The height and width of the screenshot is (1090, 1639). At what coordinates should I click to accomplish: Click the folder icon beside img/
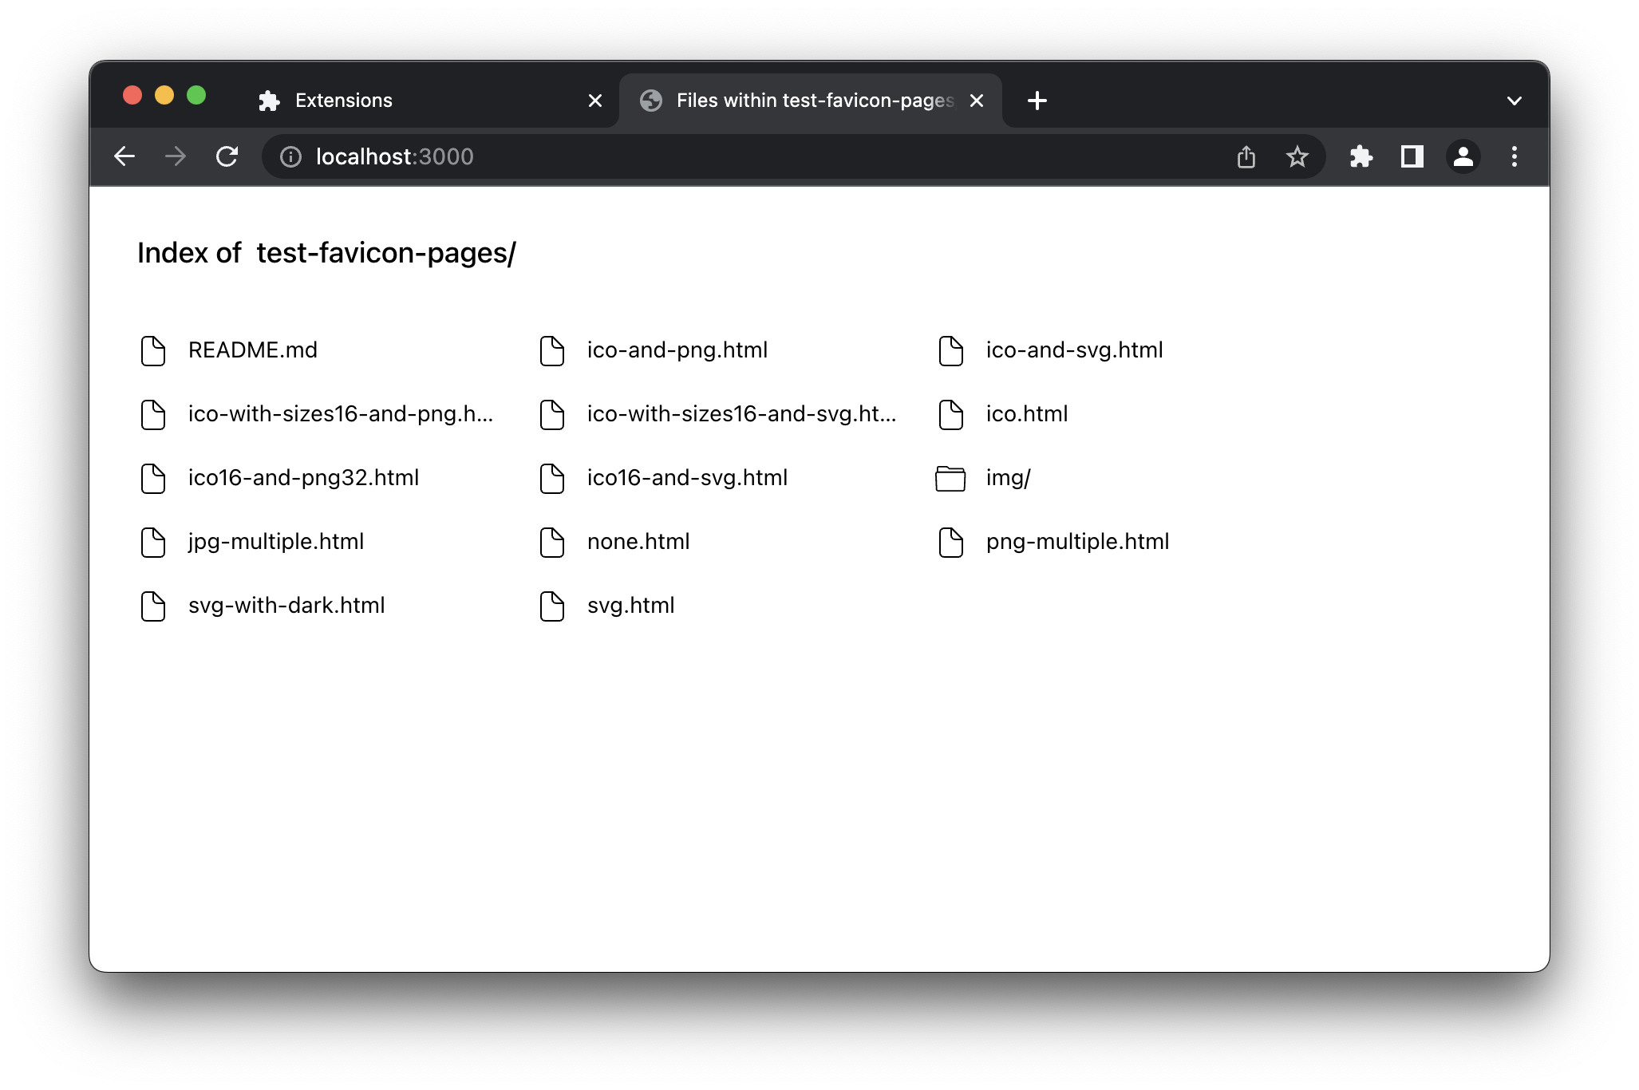950,478
